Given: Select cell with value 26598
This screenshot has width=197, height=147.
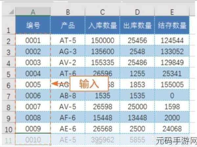Looking at the screenshot, I should [x=102, y=106].
